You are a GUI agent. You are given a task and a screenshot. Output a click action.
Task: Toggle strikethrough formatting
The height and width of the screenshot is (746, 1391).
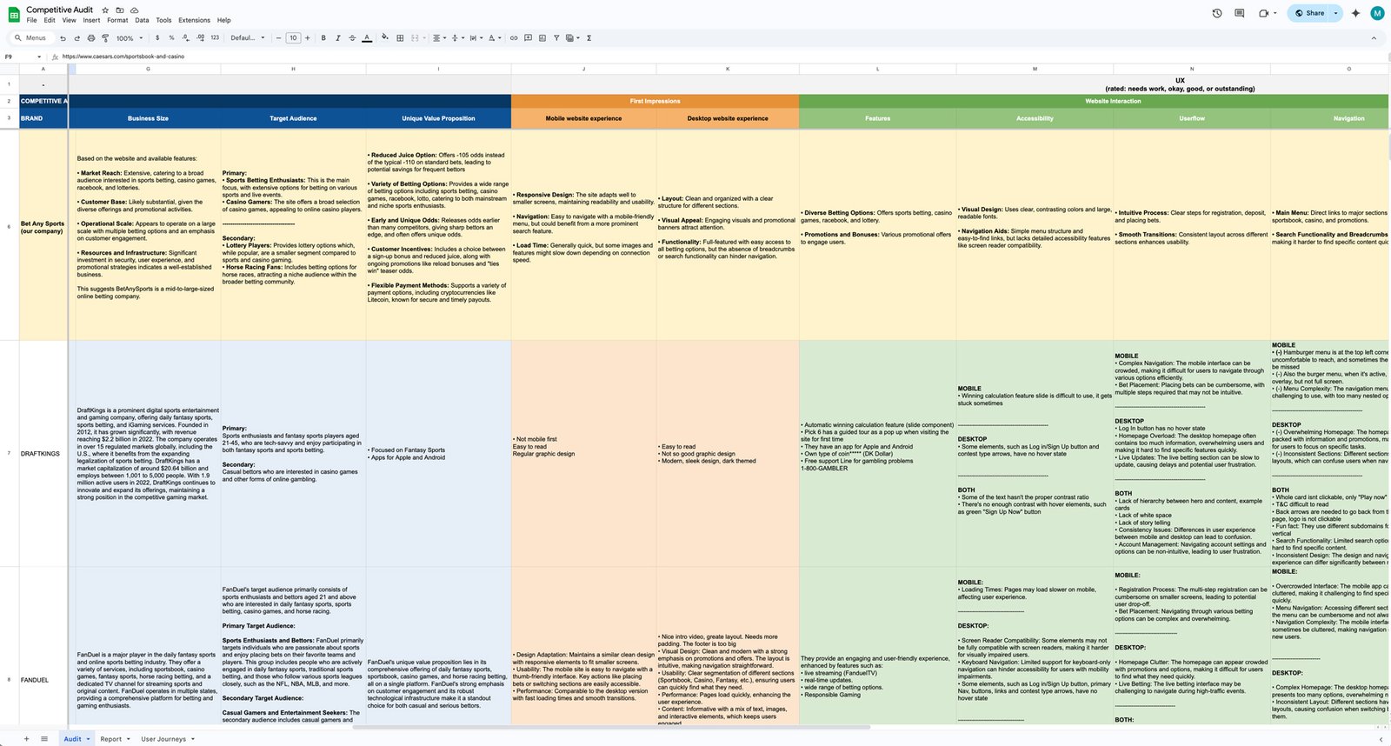point(352,38)
